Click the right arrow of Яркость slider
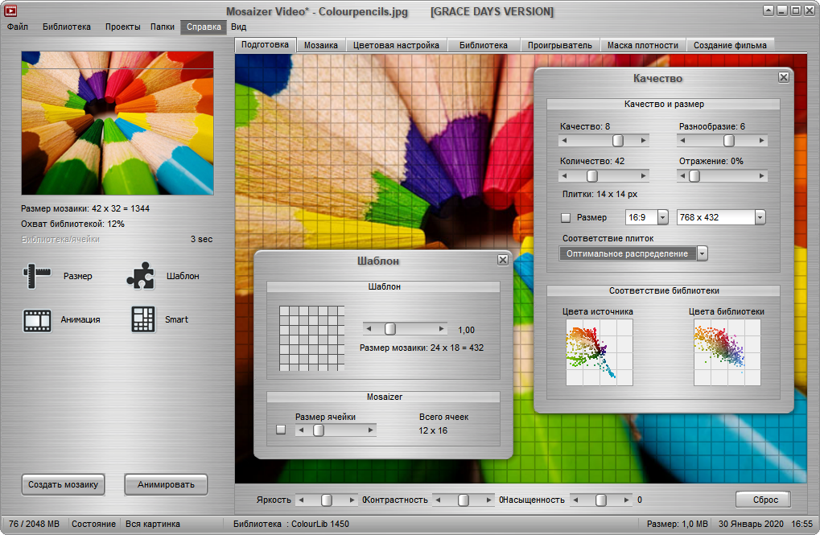This screenshot has width=820, height=535. (352, 500)
